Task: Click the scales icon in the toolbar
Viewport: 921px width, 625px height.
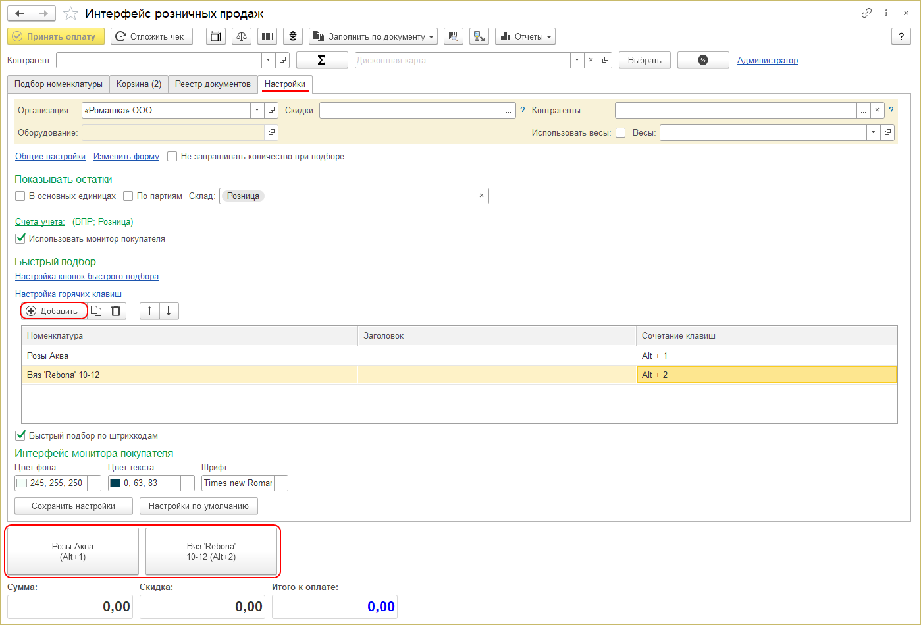Action: 242,37
